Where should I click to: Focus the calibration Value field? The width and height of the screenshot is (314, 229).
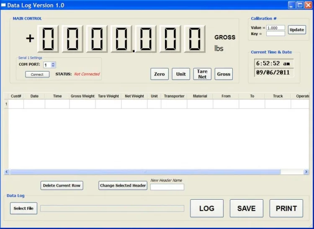[x=275, y=28]
